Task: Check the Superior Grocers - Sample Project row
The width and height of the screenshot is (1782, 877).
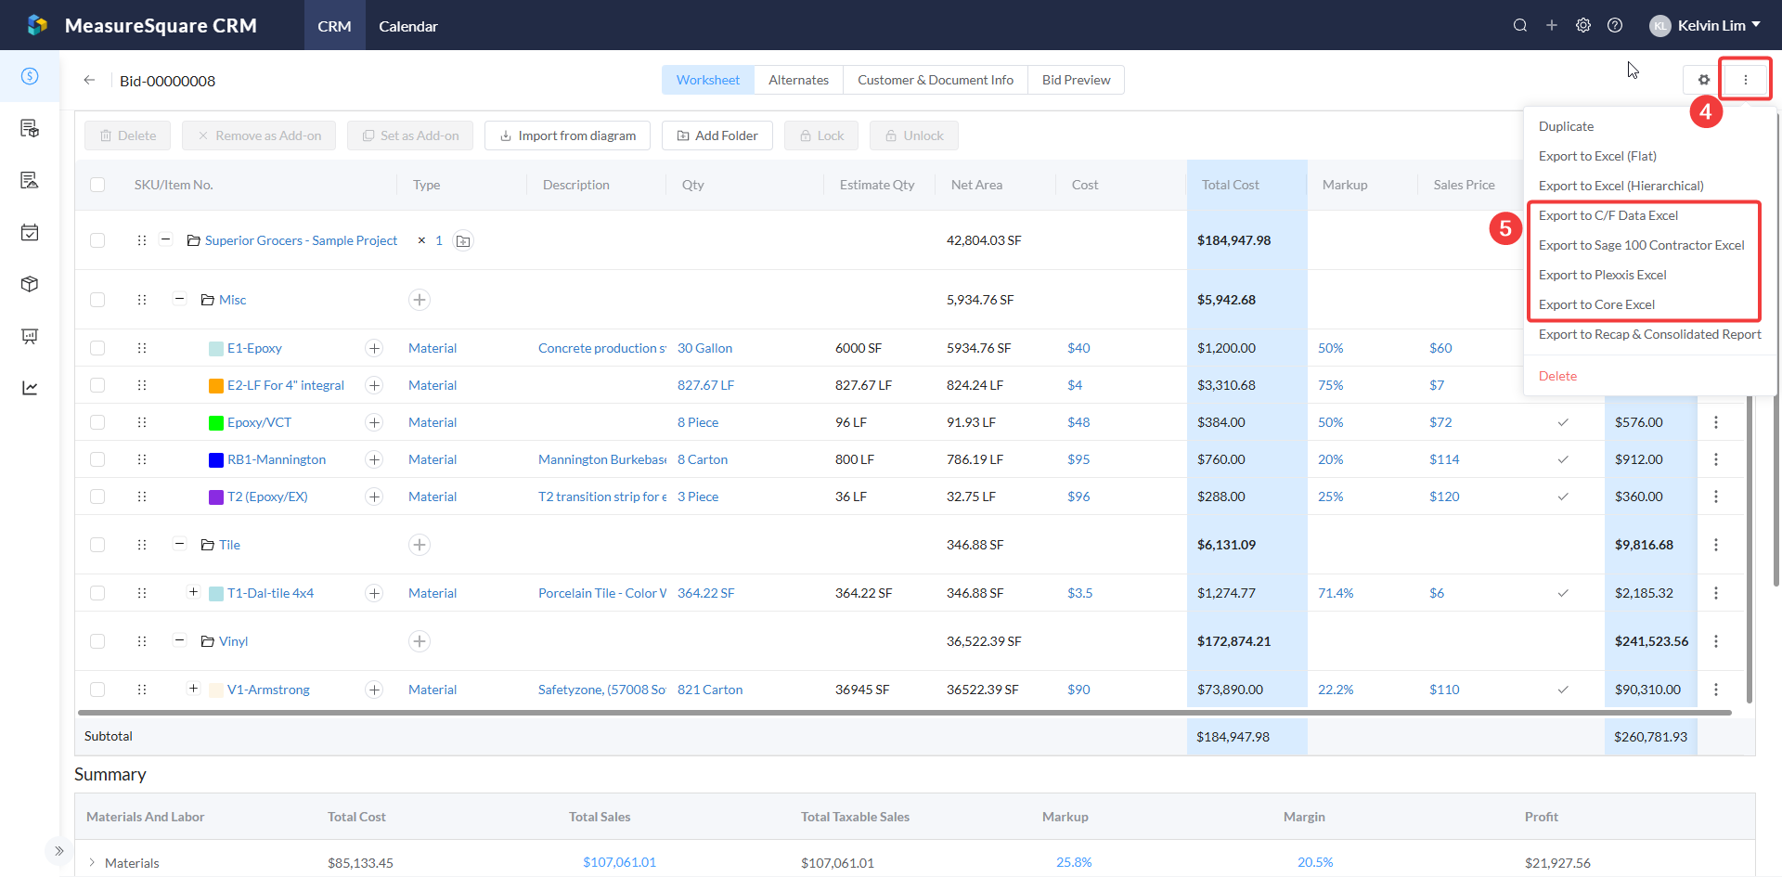Action: tap(97, 240)
